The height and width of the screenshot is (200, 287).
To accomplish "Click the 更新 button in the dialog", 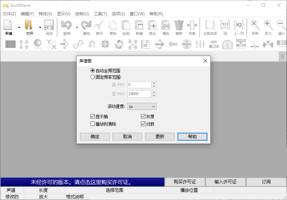I will [160, 137].
